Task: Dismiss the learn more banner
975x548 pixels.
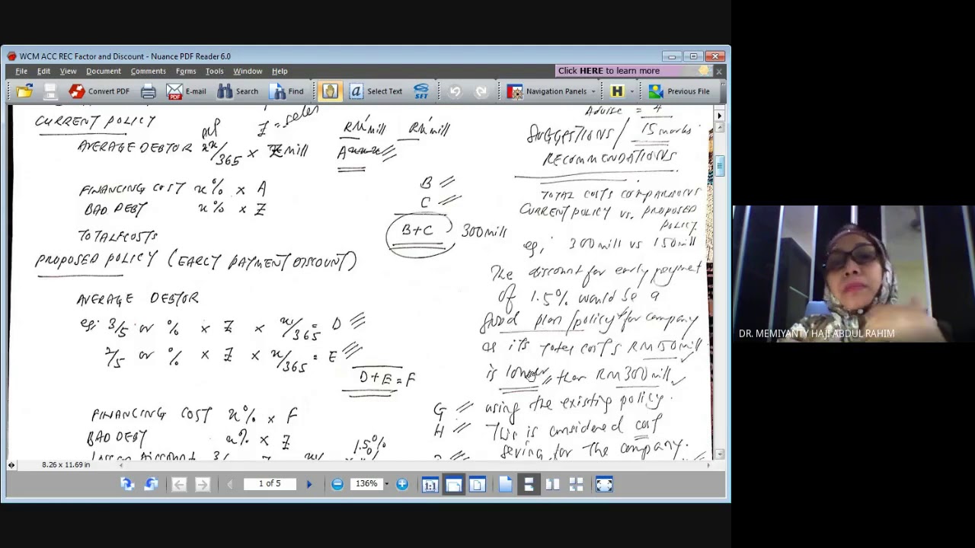Action: coord(718,71)
